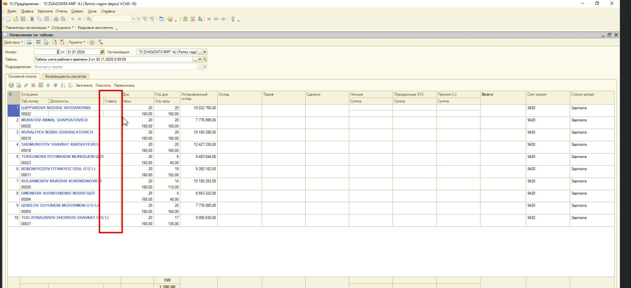
Task: Move the row down with blue arrow
Action: tap(56, 85)
